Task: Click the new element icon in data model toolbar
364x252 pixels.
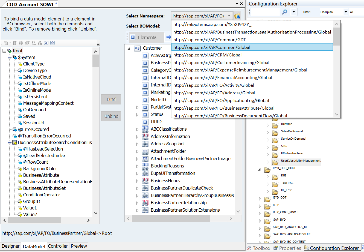Action: coord(6,43)
